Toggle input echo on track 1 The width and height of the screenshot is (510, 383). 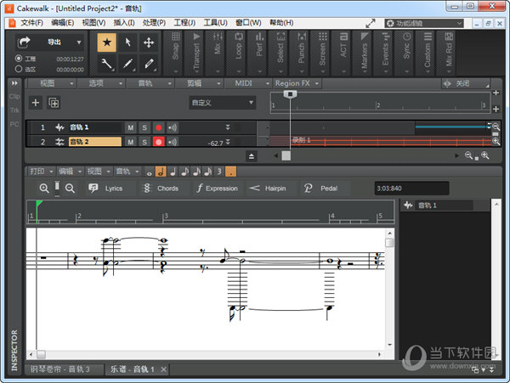(173, 127)
